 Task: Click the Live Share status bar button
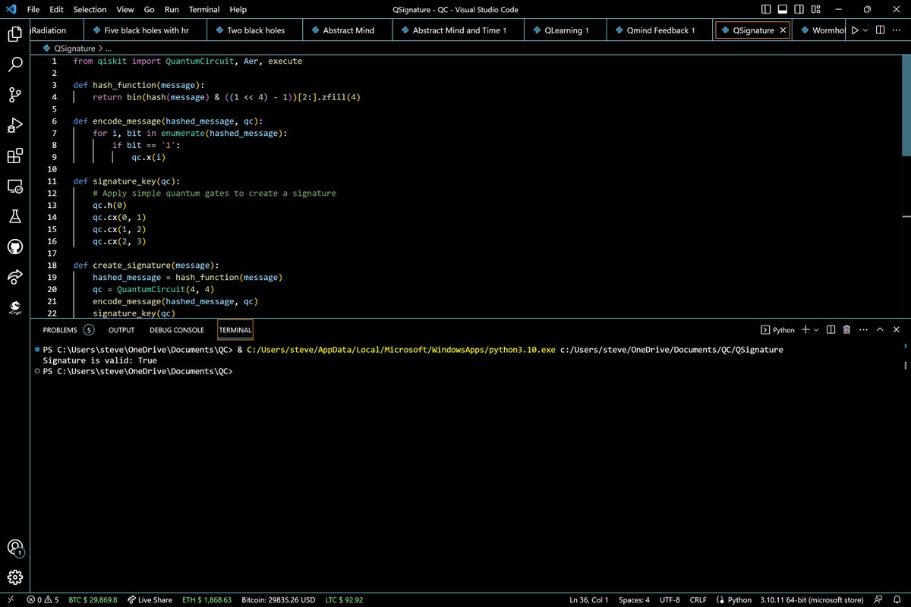pos(150,599)
